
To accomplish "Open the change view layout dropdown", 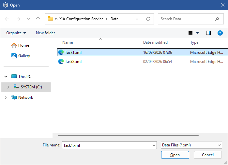I will click(x=197, y=33).
